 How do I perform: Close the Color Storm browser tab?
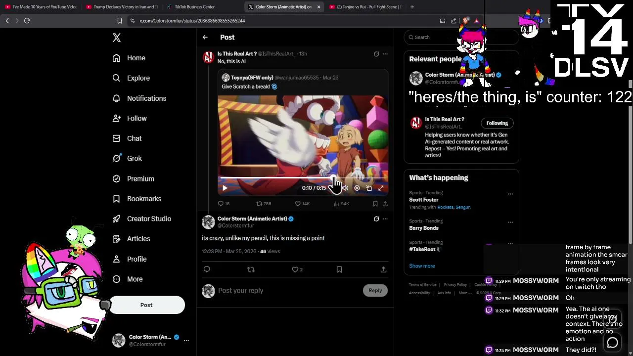point(318,7)
